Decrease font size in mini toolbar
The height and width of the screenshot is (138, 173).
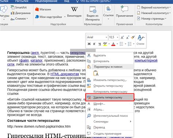point(127,38)
